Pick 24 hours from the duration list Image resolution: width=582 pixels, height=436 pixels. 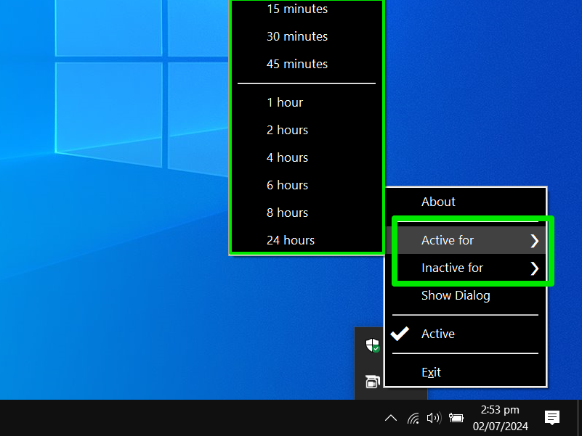[291, 240]
